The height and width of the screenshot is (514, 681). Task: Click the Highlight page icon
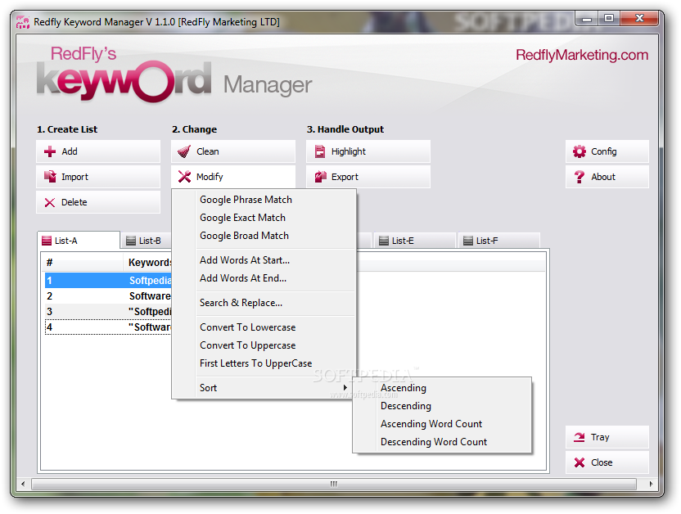pyautogui.click(x=320, y=151)
